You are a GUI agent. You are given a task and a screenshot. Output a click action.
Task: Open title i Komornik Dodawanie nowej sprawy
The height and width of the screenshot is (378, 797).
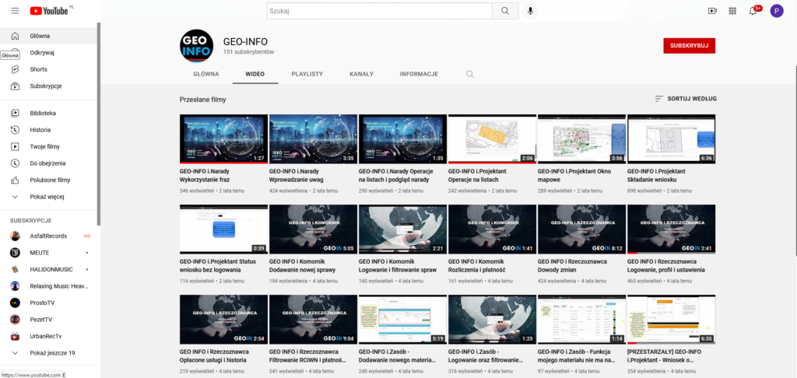point(302,266)
